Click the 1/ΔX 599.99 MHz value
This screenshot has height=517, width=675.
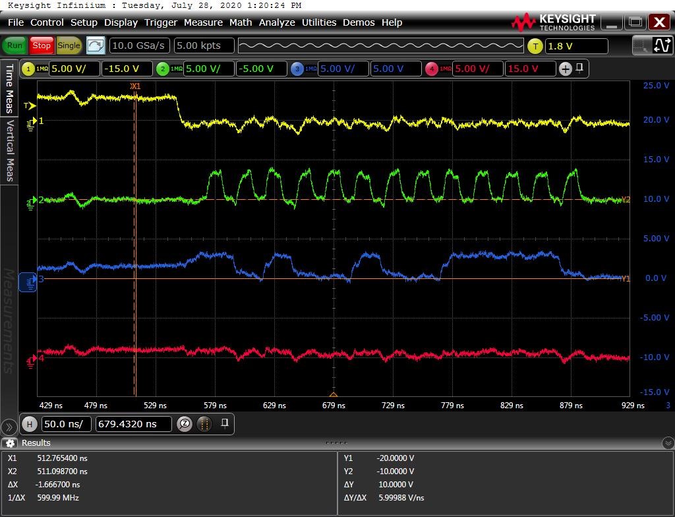[x=58, y=498]
